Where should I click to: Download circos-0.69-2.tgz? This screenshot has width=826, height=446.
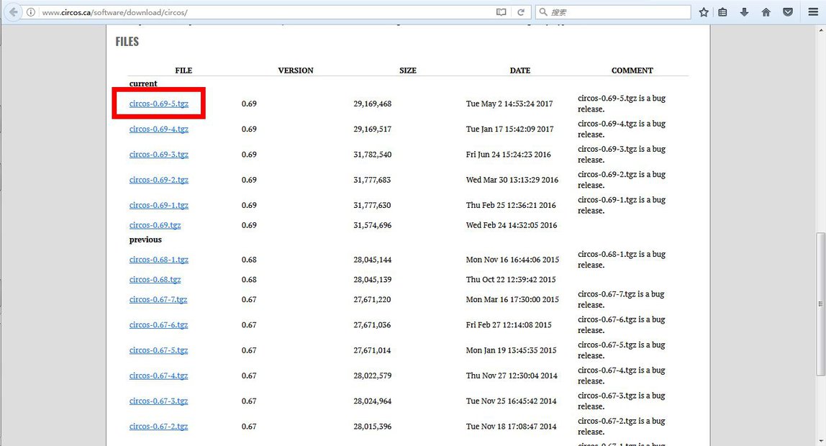[x=158, y=180]
